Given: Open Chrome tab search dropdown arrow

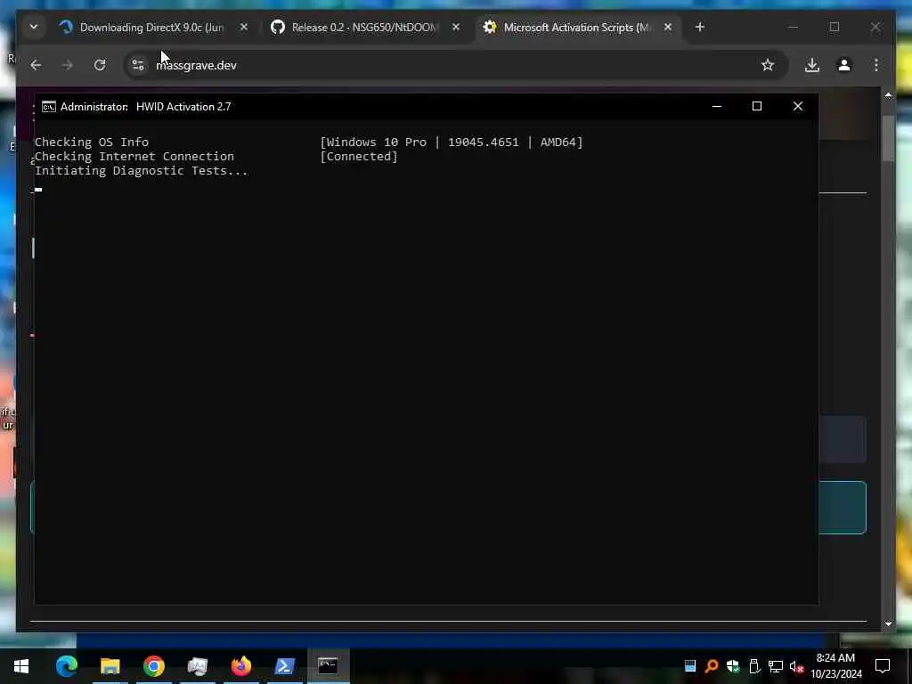Looking at the screenshot, I should [x=34, y=28].
